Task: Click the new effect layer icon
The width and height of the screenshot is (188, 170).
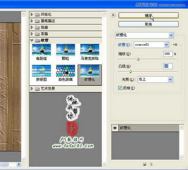Action: [144, 164]
